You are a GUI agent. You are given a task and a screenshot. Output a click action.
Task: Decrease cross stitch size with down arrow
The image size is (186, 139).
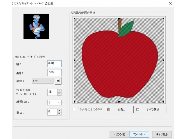tap(59, 94)
